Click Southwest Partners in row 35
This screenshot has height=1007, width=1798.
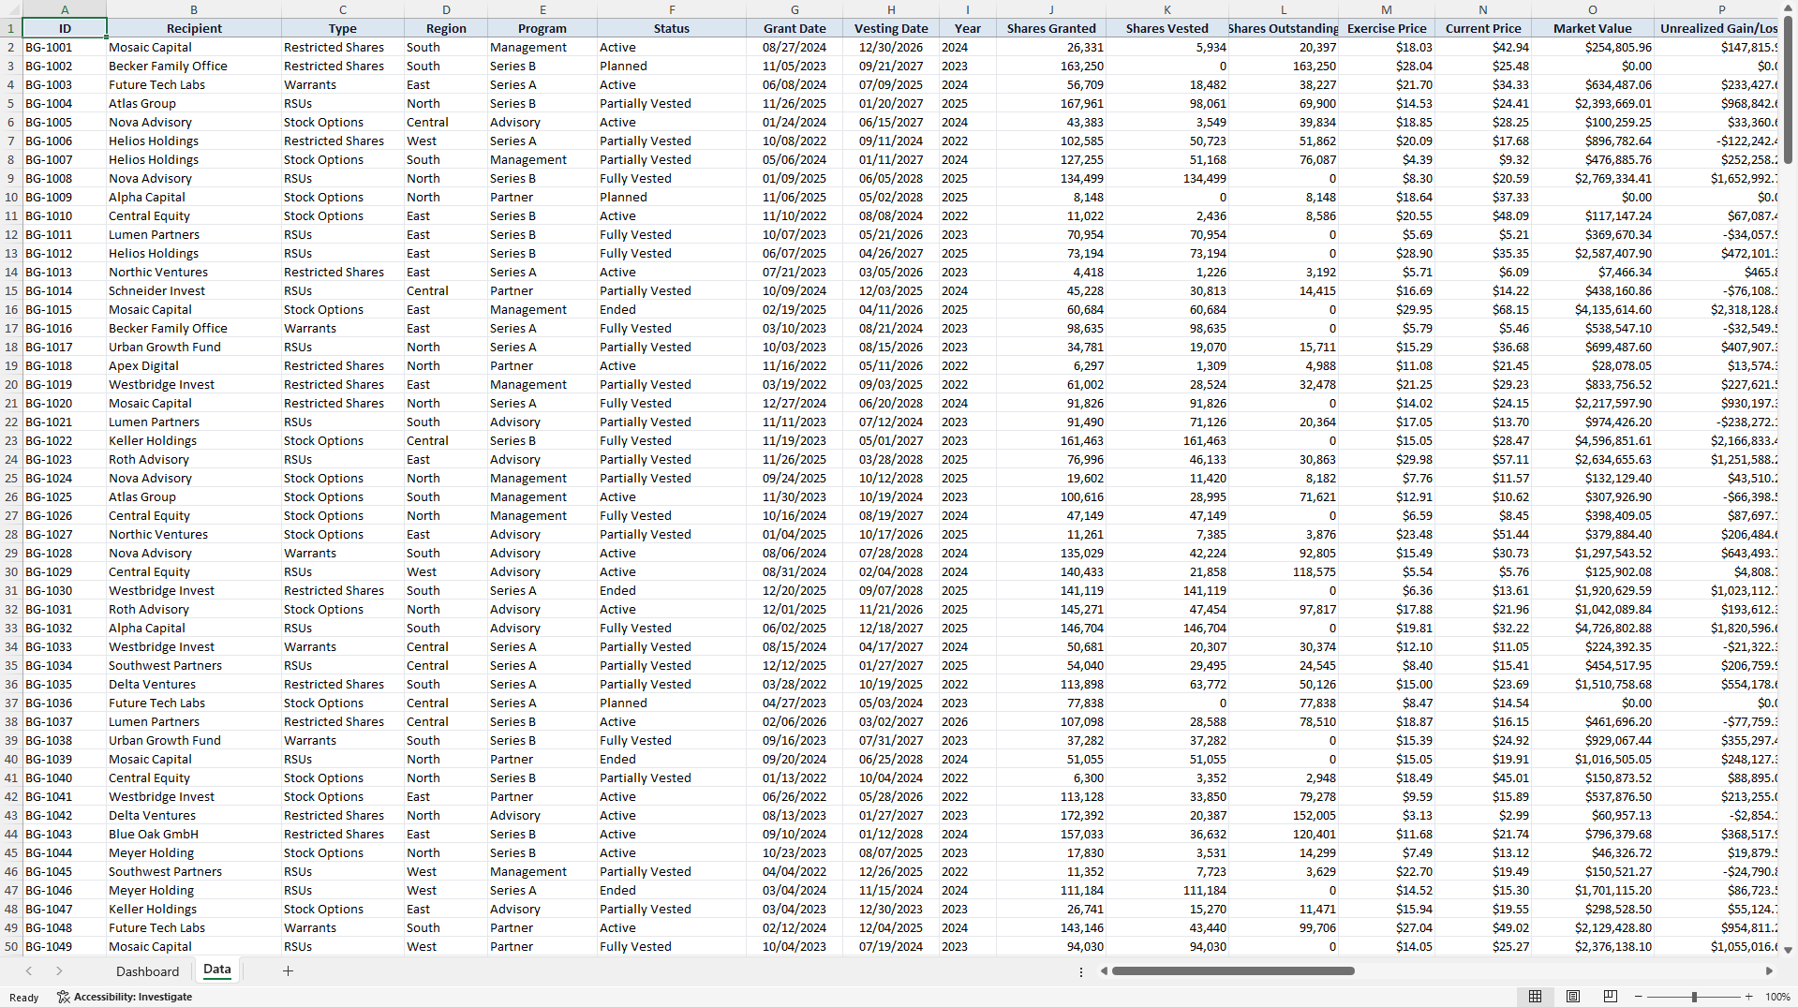tap(194, 665)
